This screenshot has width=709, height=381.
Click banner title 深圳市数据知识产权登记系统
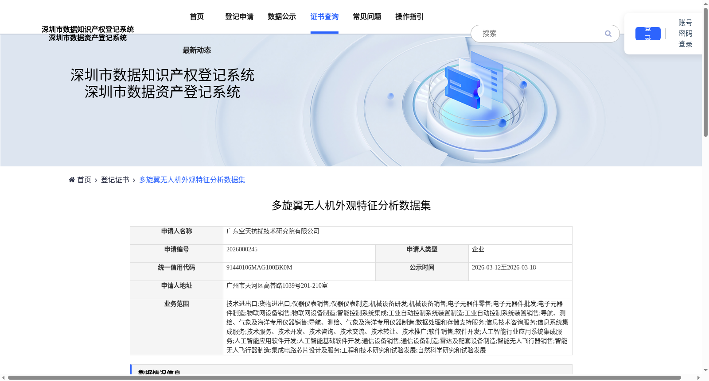[162, 75]
